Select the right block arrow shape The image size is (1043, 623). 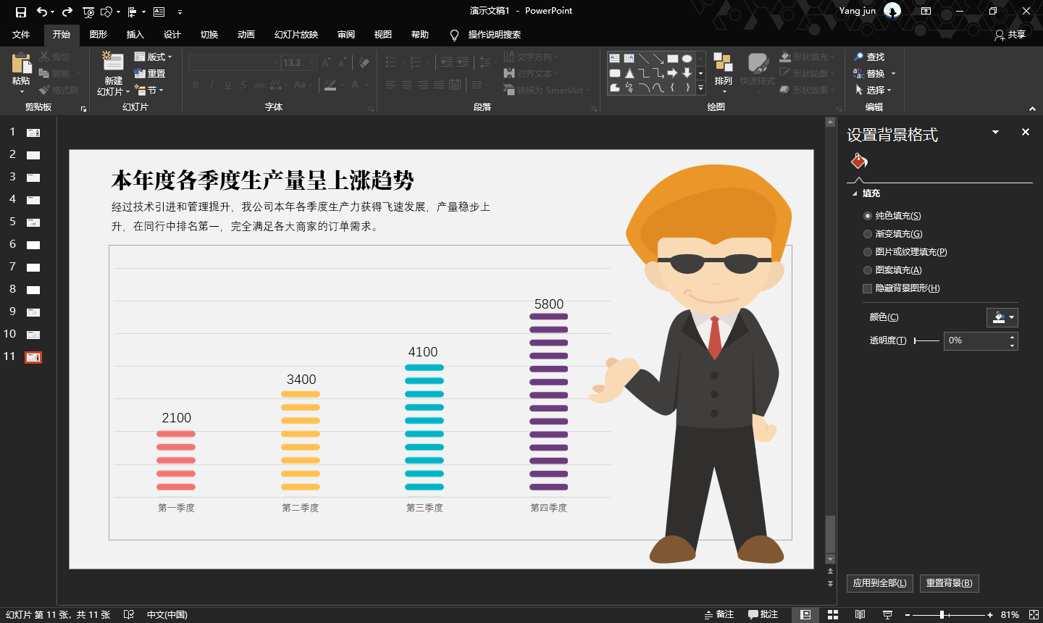tap(672, 73)
